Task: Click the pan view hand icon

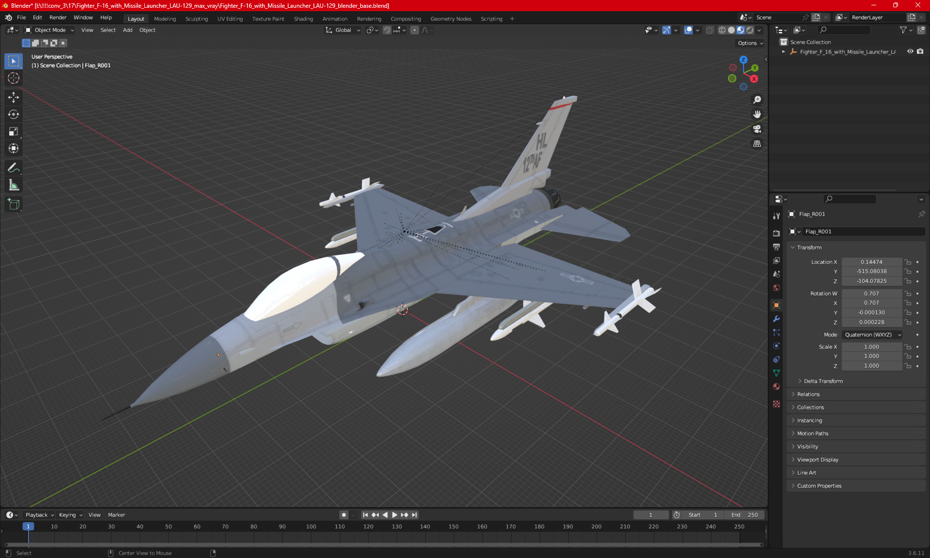Action: click(x=757, y=114)
